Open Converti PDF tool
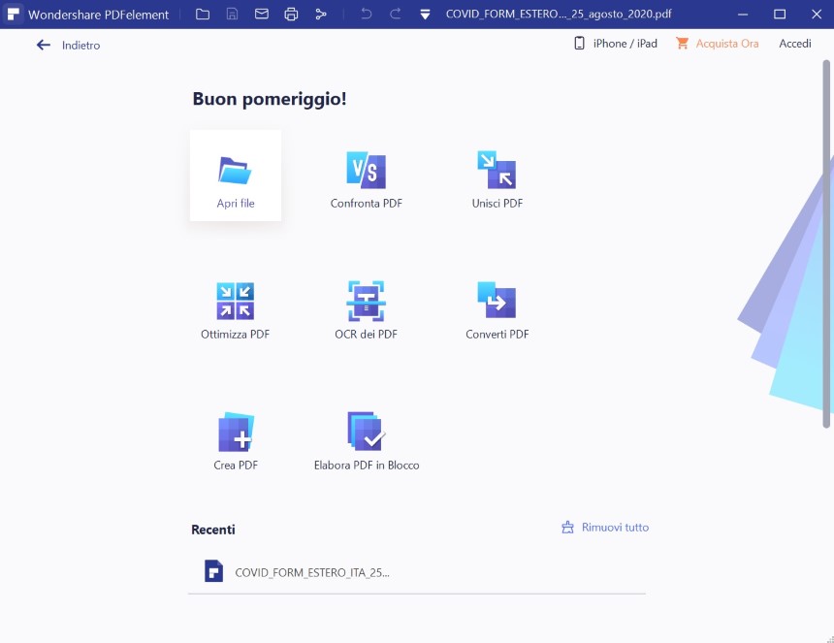The height and width of the screenshot is (643, 834). [x=497, y=310]
